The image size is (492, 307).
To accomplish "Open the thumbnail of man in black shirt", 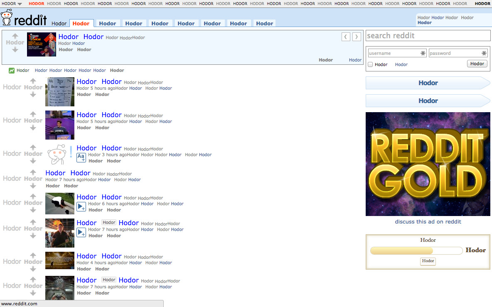I will point(59,233).
